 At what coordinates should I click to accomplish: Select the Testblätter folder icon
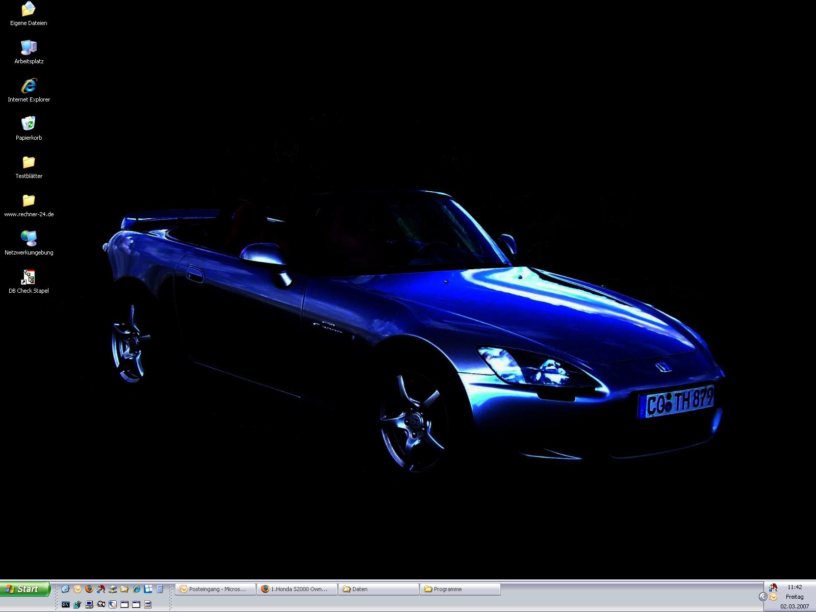[29, 162]
